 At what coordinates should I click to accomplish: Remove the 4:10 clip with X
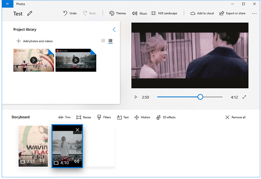(77, 130)
